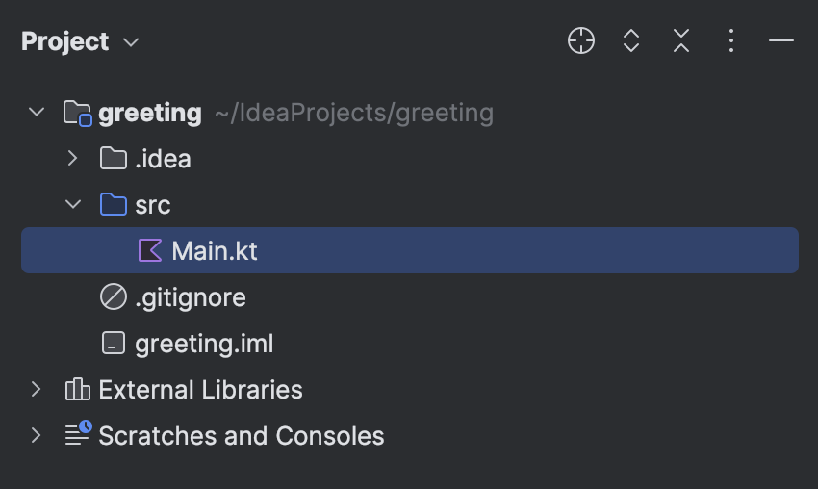The image size is (818, 489).
Task: Select the Main.kt file
Action: tap(215, 251)
